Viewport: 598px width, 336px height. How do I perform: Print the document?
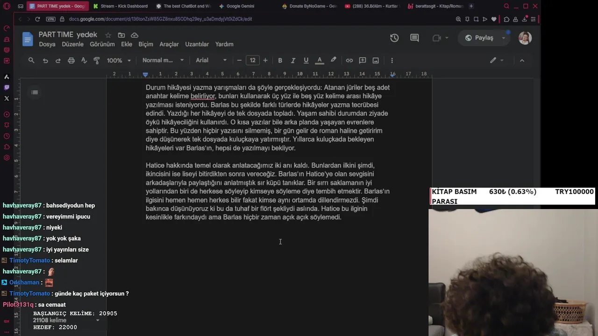71,60
